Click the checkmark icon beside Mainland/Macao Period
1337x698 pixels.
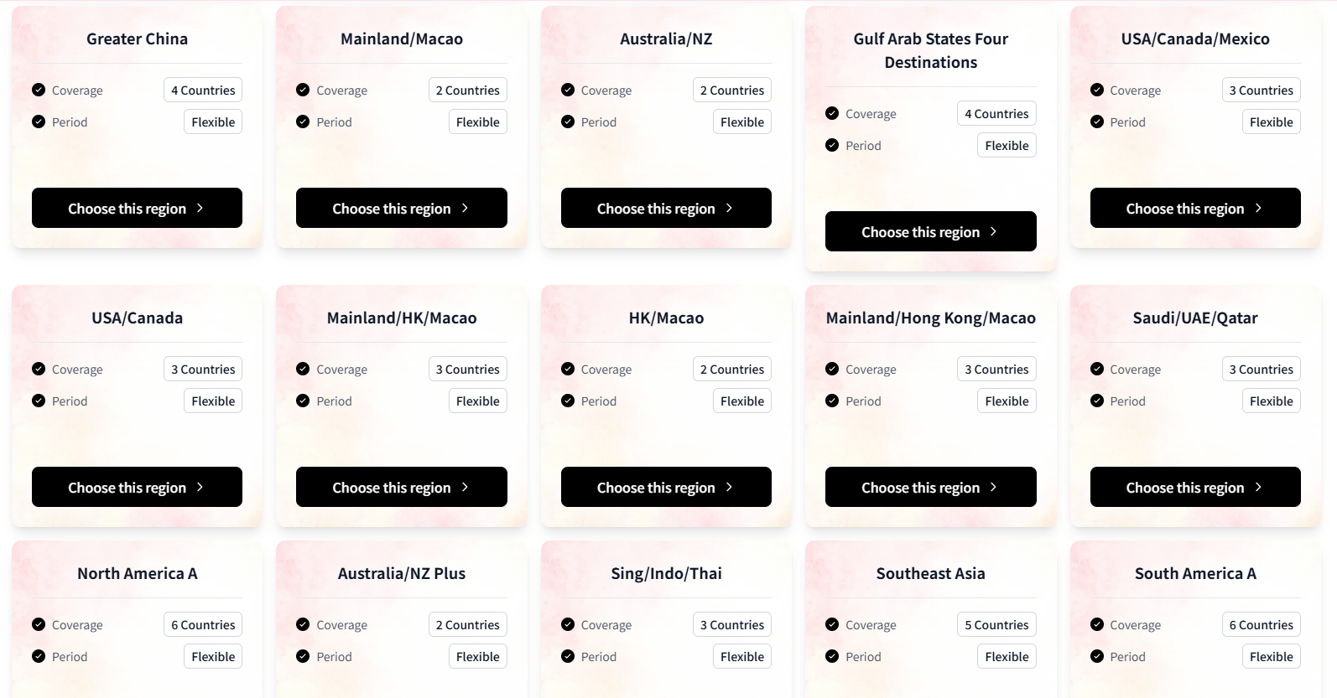click(303, 122)
